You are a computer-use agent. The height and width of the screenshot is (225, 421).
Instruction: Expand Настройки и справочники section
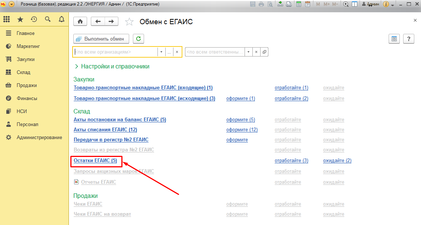click(112, 66)
